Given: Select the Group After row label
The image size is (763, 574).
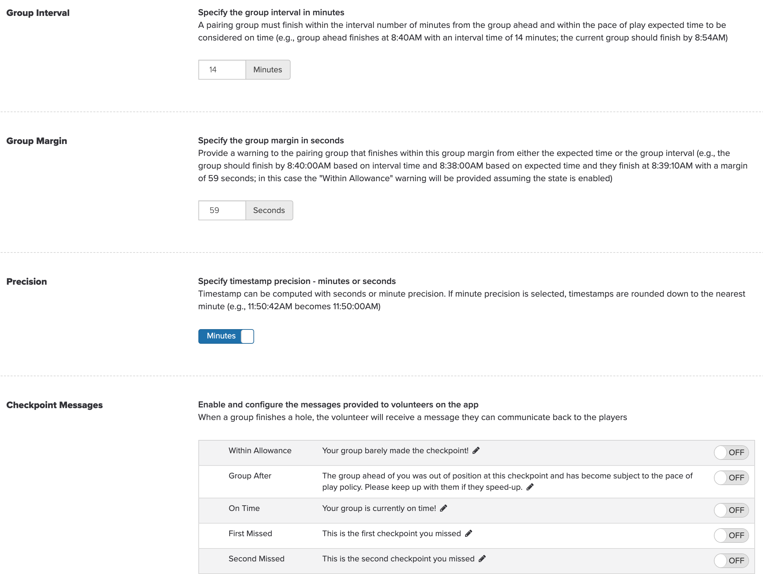Looking at the screenshot, I should tap(250, 476).
